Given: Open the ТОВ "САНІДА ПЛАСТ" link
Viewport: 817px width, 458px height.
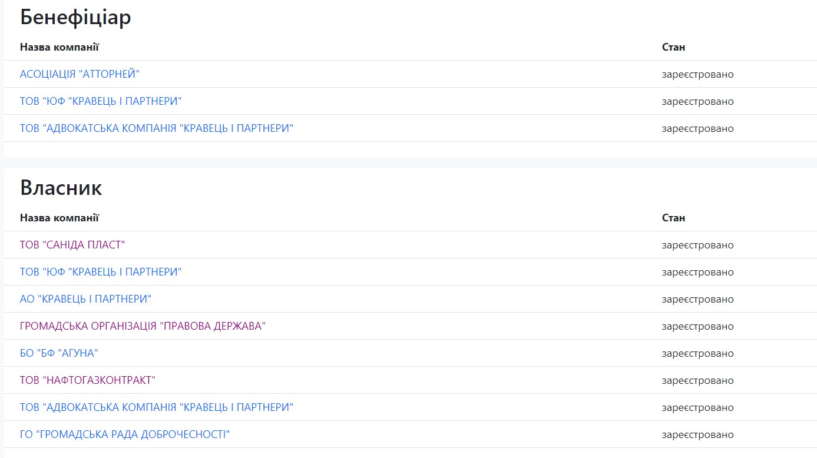Looking at the screenshot, I should point(72,245).
